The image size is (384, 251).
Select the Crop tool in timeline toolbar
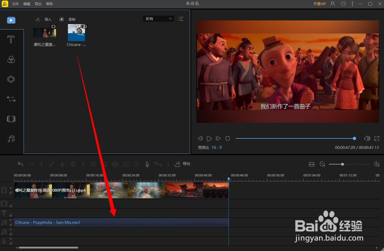[93, 164]
